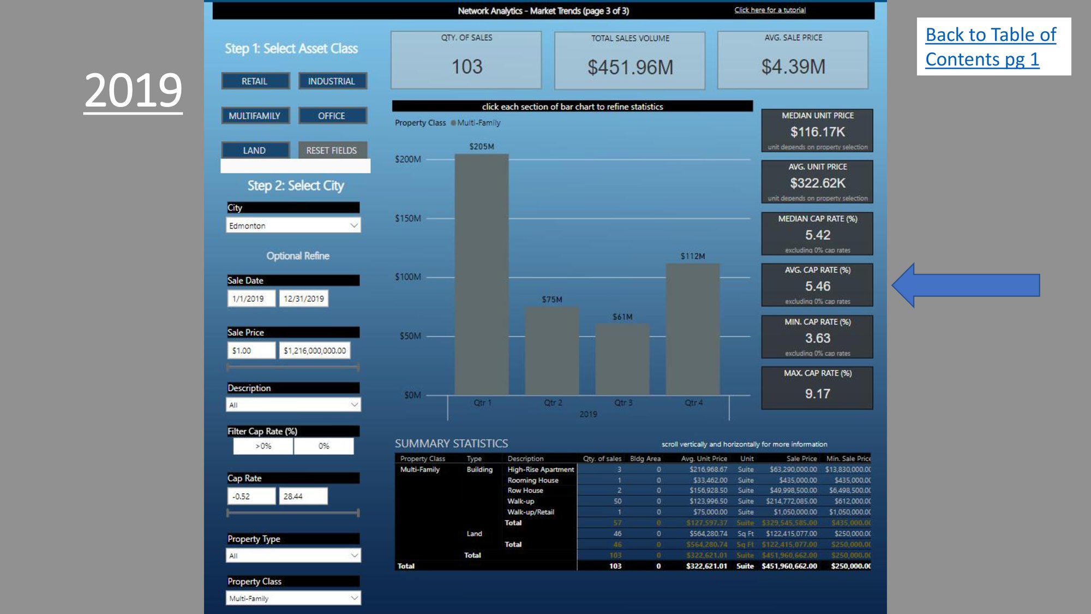The image size is (1091, 614).
Task: Select the RETAIL asset class button
Action: [x=255, y=81]
